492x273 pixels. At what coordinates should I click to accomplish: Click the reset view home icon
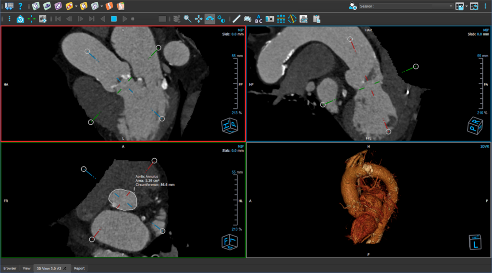[20, 19]
